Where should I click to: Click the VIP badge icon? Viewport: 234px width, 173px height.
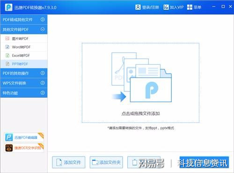166,7
